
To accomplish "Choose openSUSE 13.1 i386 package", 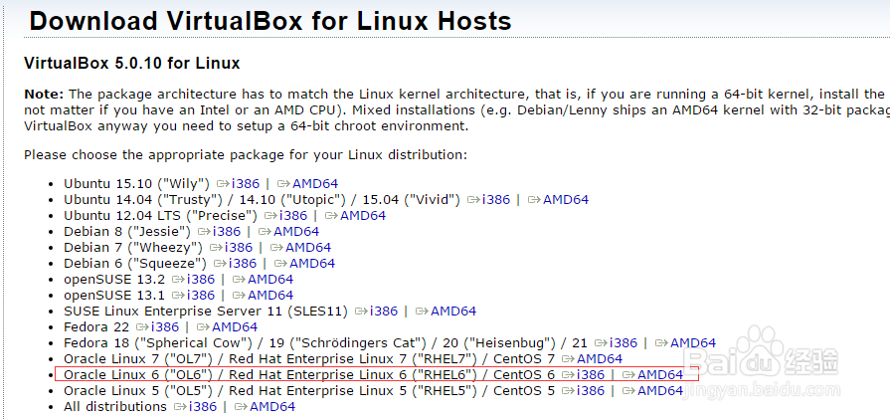I will (x=201, y=295).
